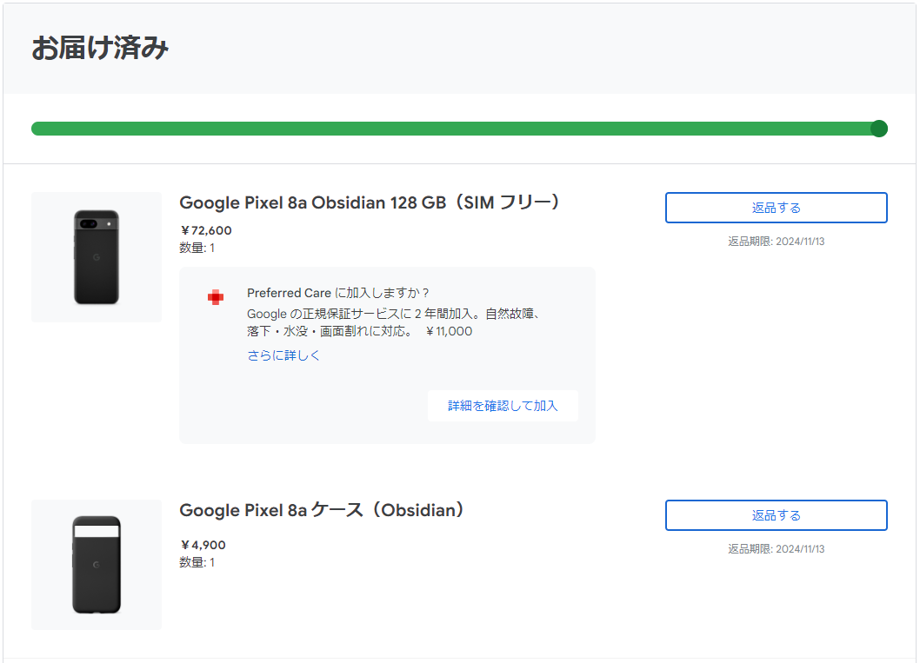Screen dimensions: 920x663
Task: Click the green delivery progress bar end dot
Action: [878, 129]
